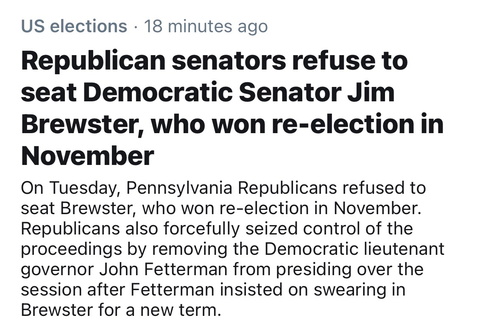The width and height of the screenshot is (477, 332).
Task: Click the word November ending the headline
Action: point(88,156)
